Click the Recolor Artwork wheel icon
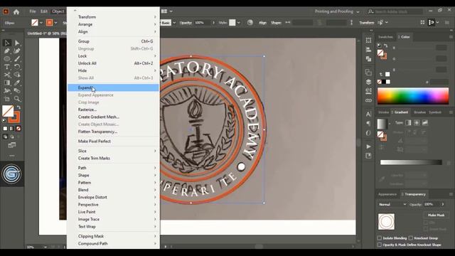 click(x=250, y=22)
